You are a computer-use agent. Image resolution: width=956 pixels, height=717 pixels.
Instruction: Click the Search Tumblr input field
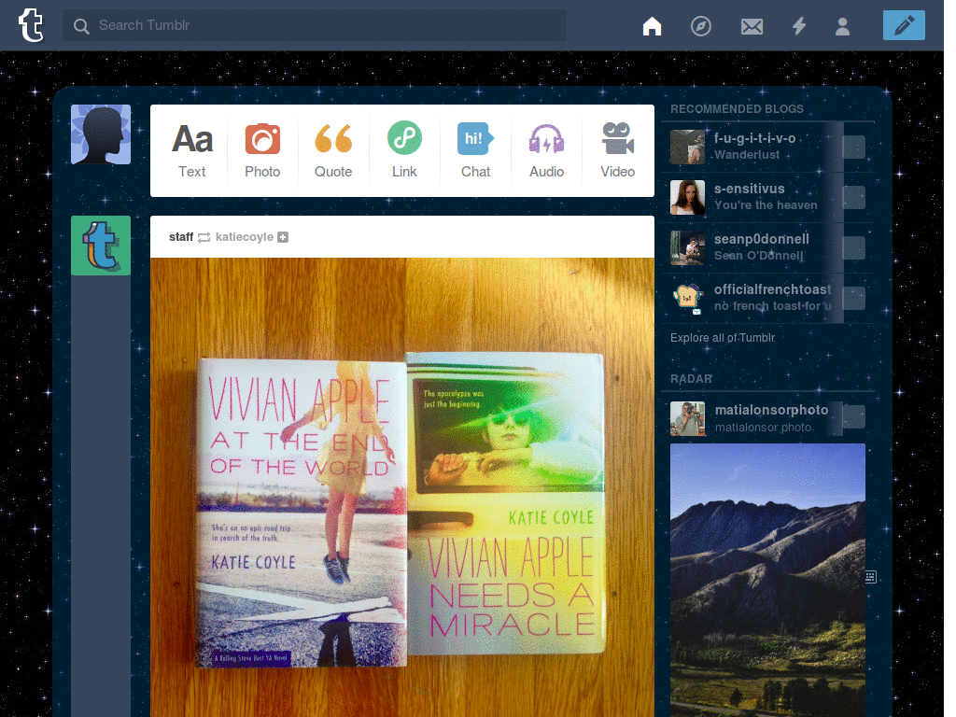314,25
